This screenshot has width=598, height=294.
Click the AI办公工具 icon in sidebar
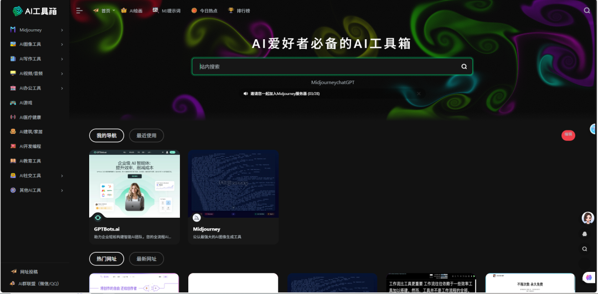[13, 88]
